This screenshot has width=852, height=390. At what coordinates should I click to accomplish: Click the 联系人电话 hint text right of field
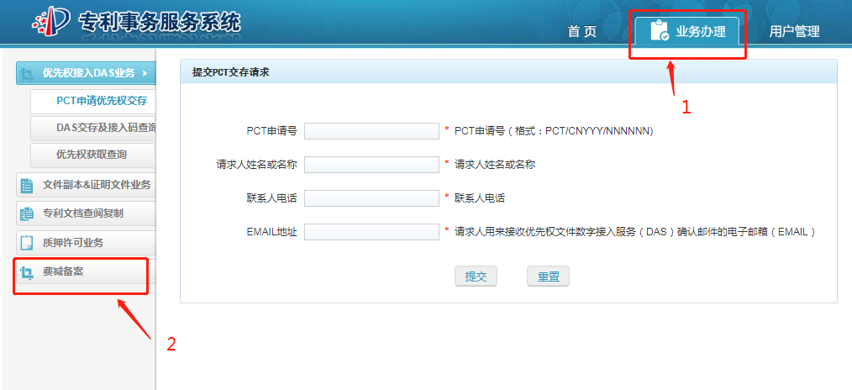(x=479, y=198)
